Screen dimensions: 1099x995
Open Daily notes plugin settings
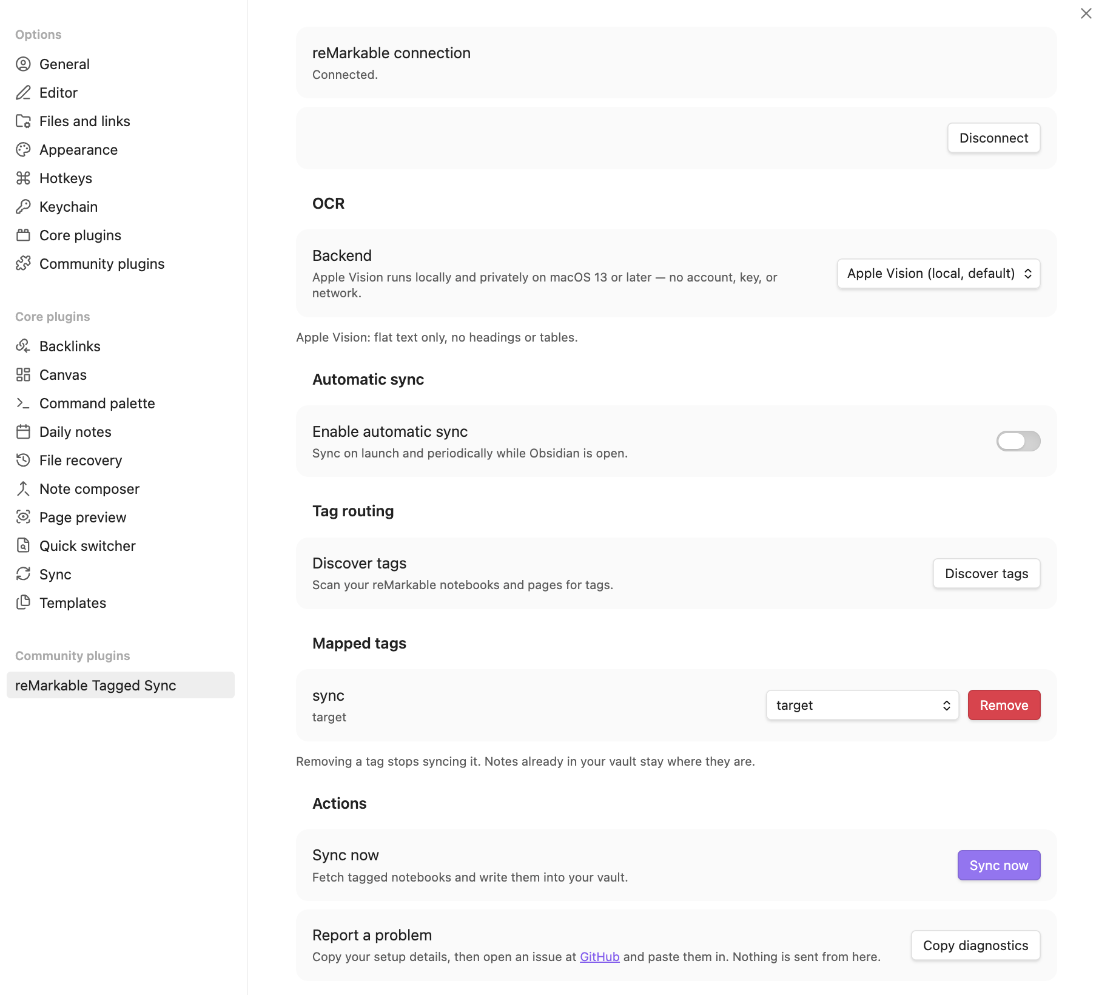[x=121, y=432]
